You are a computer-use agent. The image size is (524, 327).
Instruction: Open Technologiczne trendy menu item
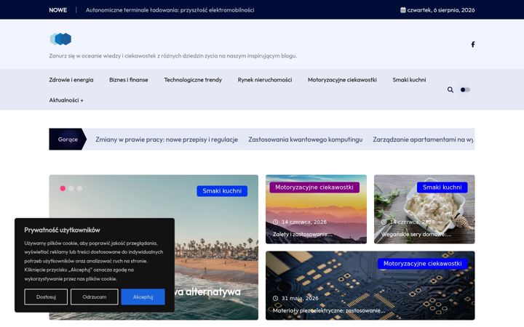pos(193,80)
